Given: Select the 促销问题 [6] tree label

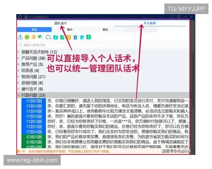Looking at the screenshot, I should (32, 83).
